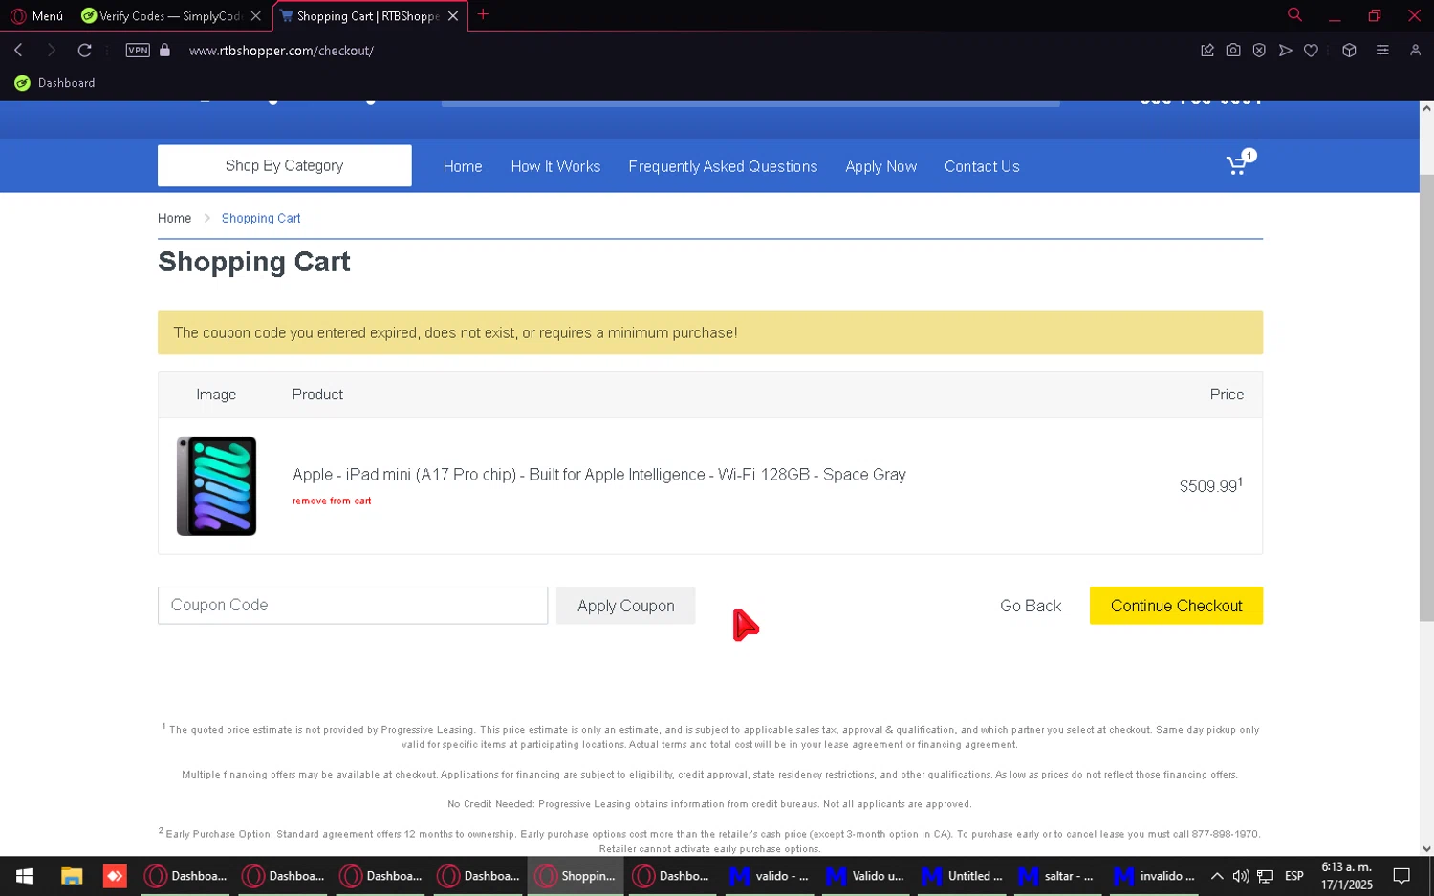Bookmark page with the heart icon
Viewport: 1434px width, 896px height.
pyautogui.click(x=1311, y=50)
